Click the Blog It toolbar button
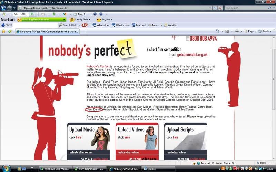 (80, 14)
